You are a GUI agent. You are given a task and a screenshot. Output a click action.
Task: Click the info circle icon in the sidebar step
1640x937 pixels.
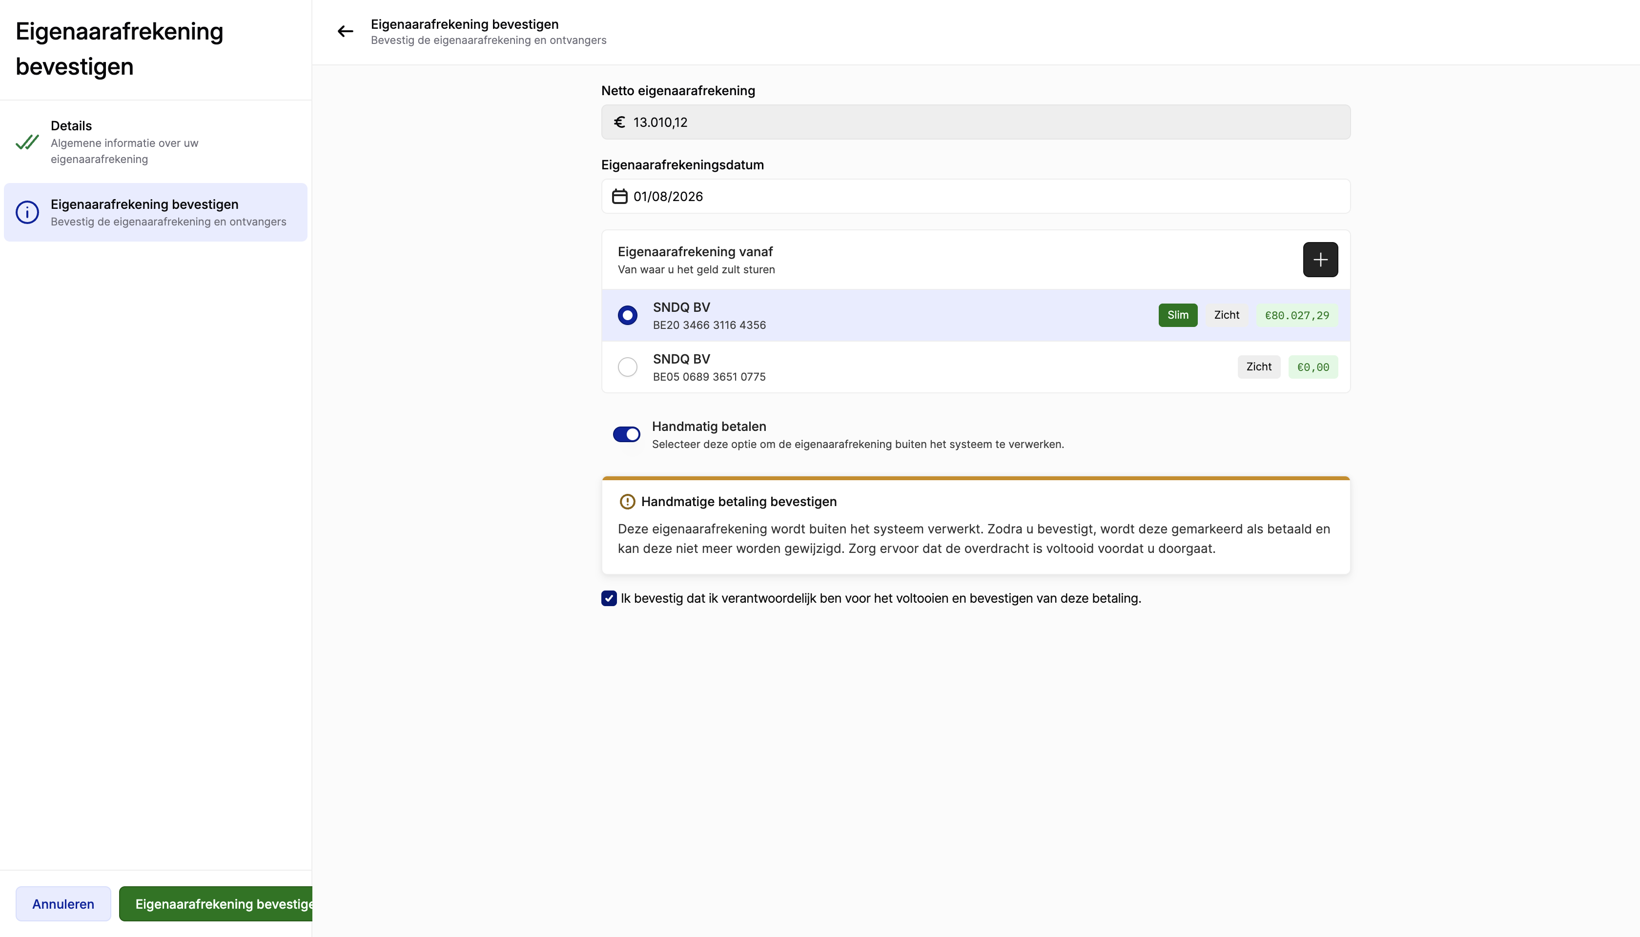[27, 212]
